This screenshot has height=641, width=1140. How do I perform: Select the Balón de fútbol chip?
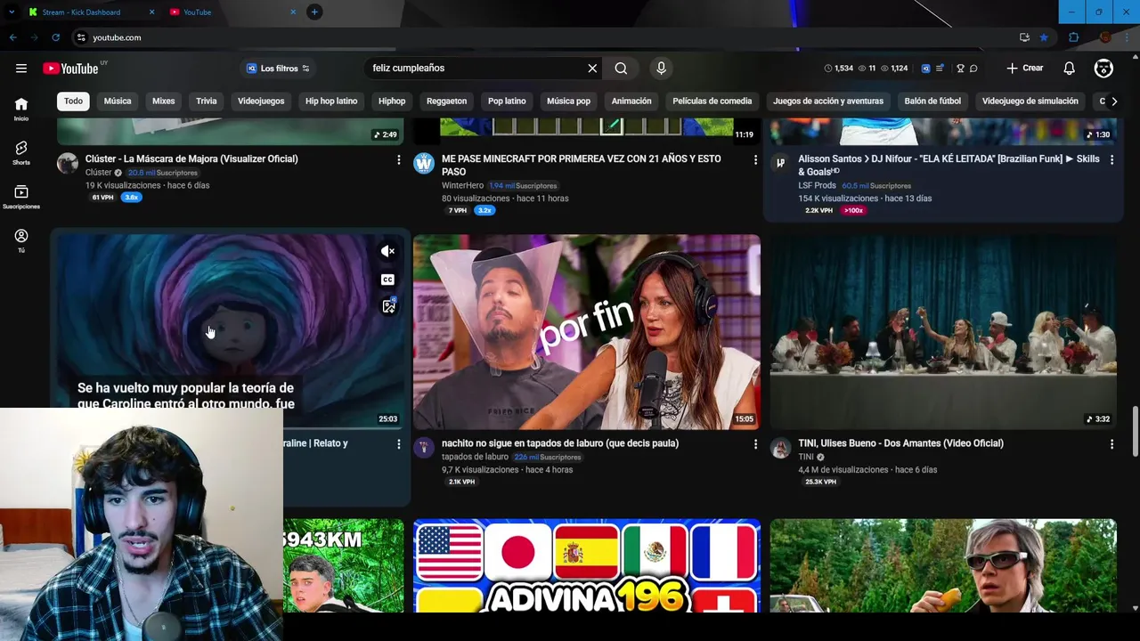pos(932,101)
